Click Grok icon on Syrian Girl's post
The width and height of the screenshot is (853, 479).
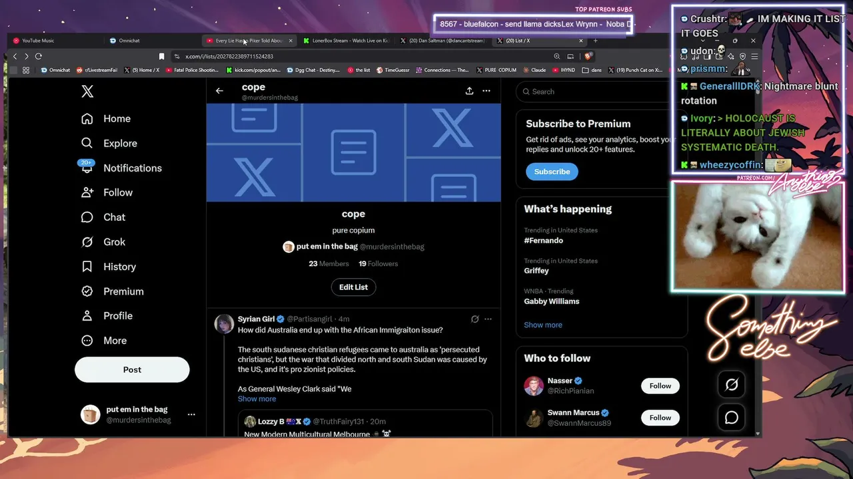point(474,319)
